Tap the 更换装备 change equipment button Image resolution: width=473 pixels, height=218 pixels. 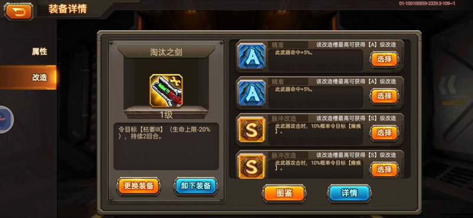pyautogui.click(x=139, y=186)
